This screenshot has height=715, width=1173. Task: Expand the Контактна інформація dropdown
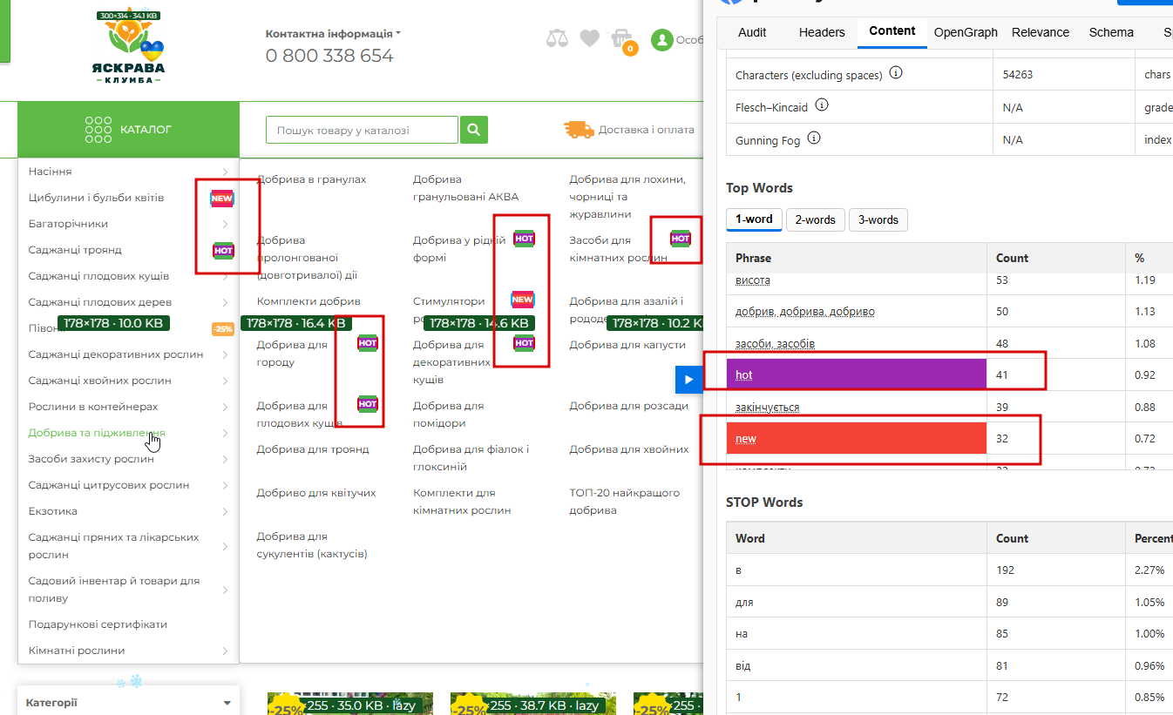(333, 34)
